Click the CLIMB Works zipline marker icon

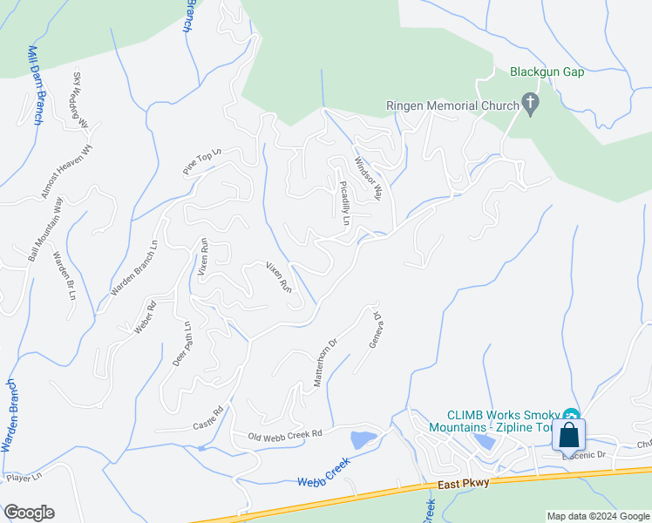[x=571, y=414]
